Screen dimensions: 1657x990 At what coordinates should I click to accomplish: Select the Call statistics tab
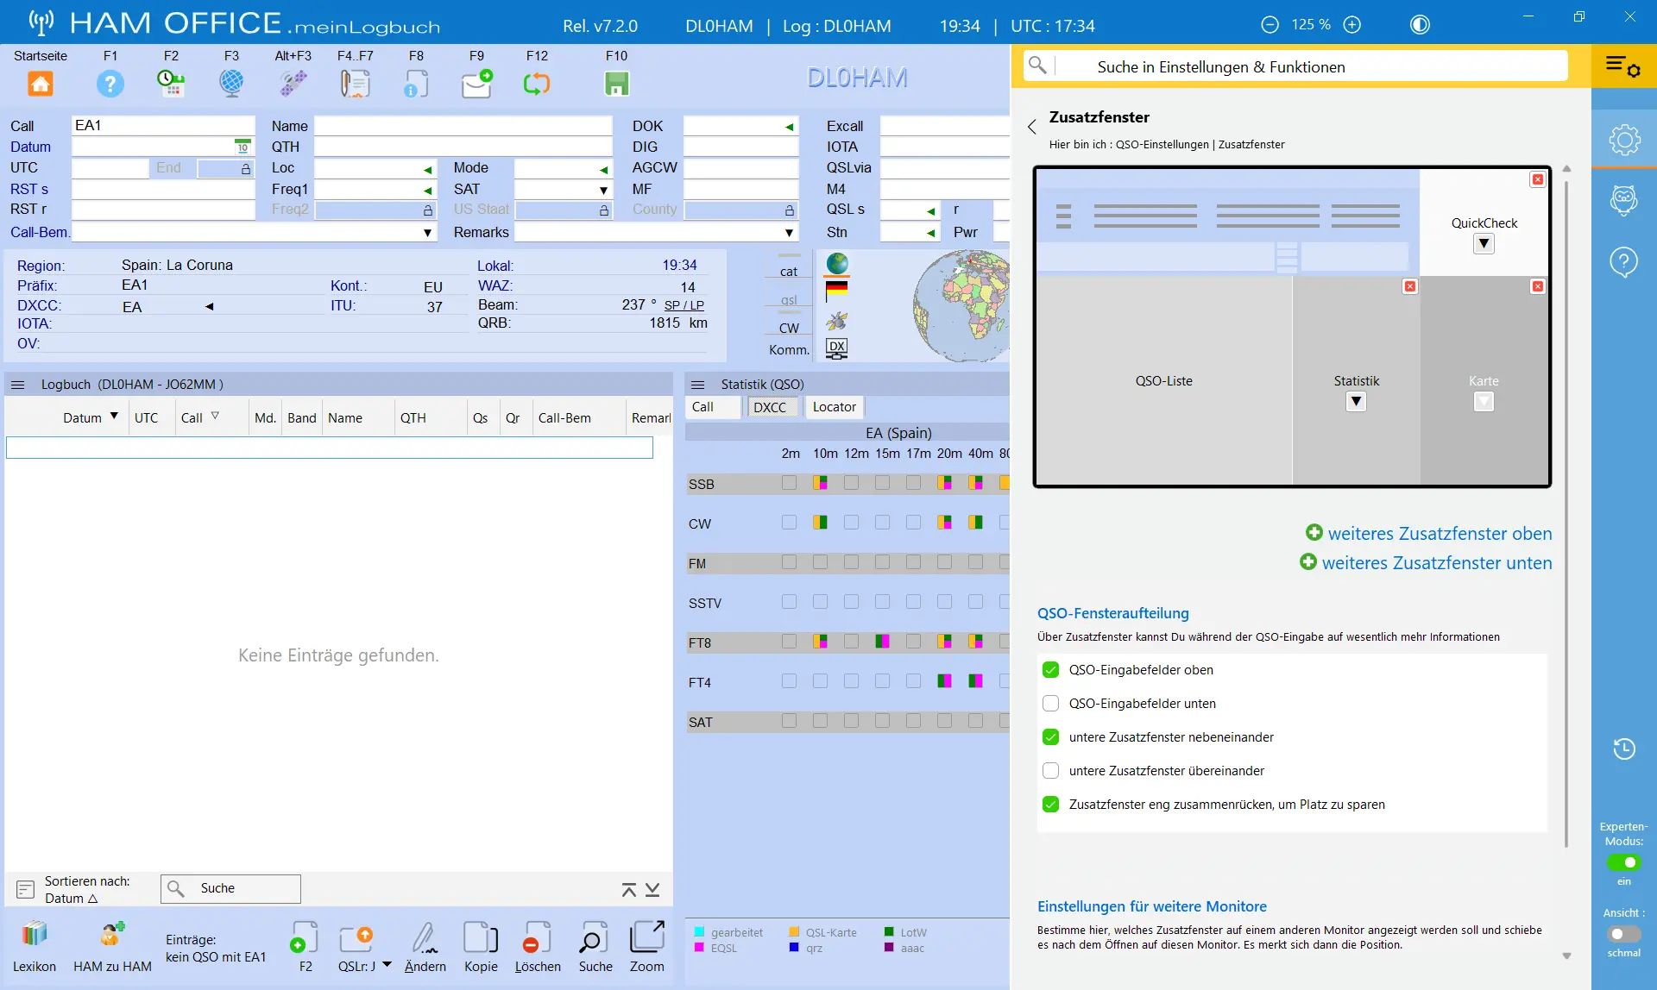click(702, 407)
